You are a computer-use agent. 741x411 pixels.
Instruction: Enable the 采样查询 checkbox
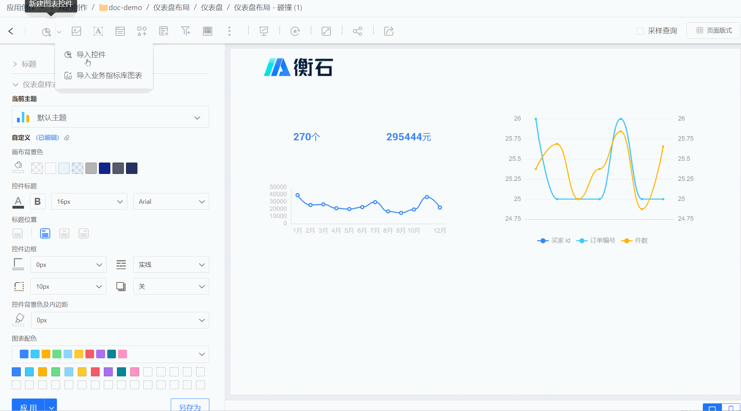coord(640,31)
